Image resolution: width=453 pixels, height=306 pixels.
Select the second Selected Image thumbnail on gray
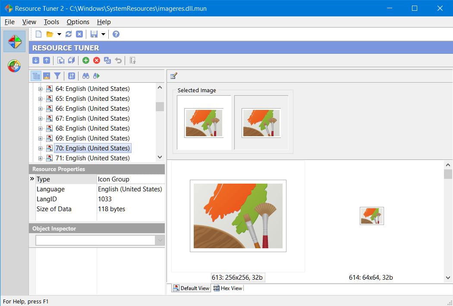[x=261, y=123]
